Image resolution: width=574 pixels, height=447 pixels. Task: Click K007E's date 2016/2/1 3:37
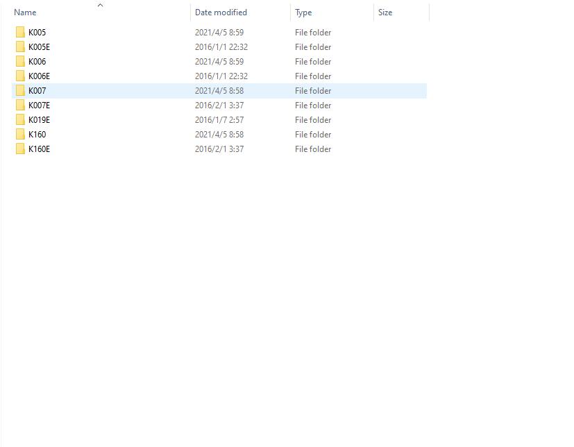(x=219, y=106)
